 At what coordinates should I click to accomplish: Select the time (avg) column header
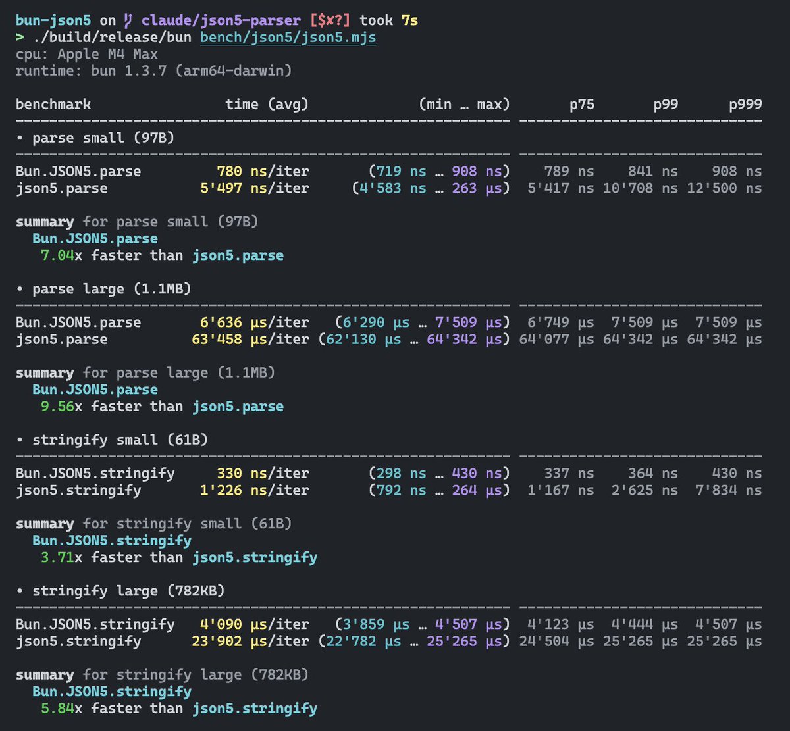267,104
